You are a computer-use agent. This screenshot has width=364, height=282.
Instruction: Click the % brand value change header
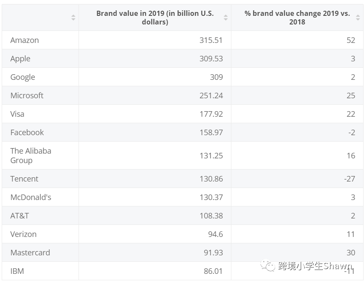tap(297, 18)
